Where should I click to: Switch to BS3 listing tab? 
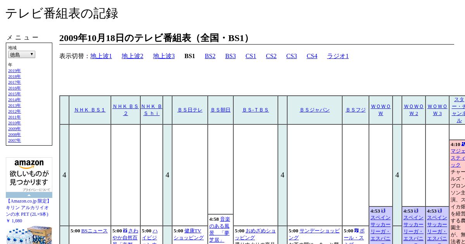pyautogui.click(x=231, y=56)
